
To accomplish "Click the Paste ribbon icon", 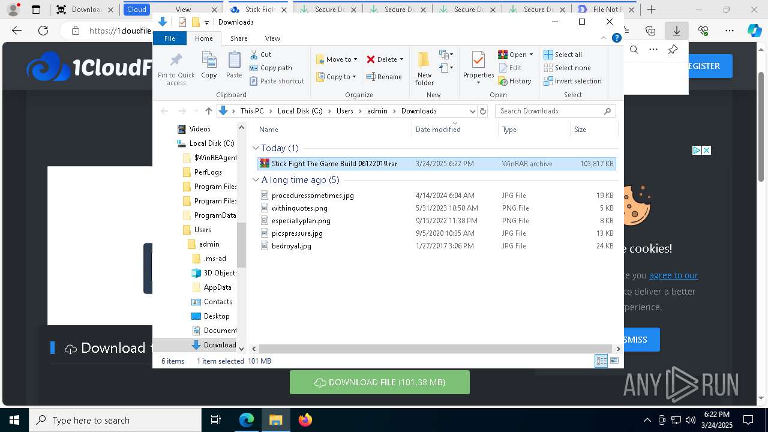I will (234, 65).
